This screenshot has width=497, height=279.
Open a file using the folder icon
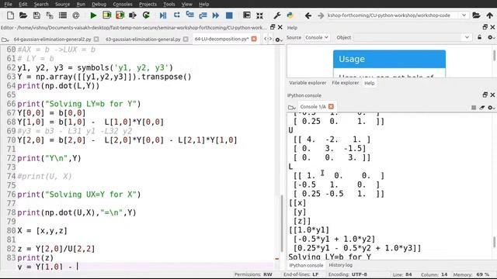pyautogui.click(x=23, y=15)
